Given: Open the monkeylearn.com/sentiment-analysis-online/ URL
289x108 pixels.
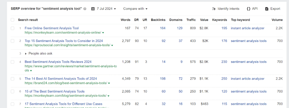Looking at the screenshot, I should [x=63, y=33].
